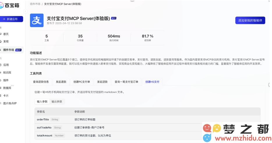272x143 pixels.
Task: Open 卡片 in the sidebar
Action: point(6,96)
